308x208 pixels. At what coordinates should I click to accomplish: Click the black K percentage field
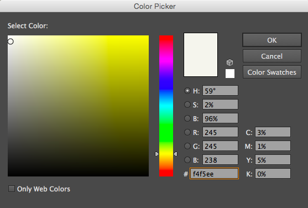click(x=273, y=174)
